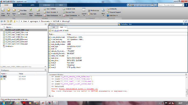Click Analyze Code
The image size is (188, 105).
click(69, 9)
